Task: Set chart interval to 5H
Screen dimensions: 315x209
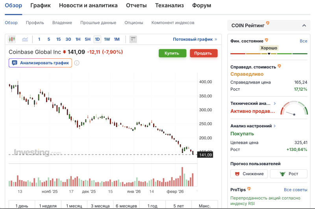Action: coord(87,39)
